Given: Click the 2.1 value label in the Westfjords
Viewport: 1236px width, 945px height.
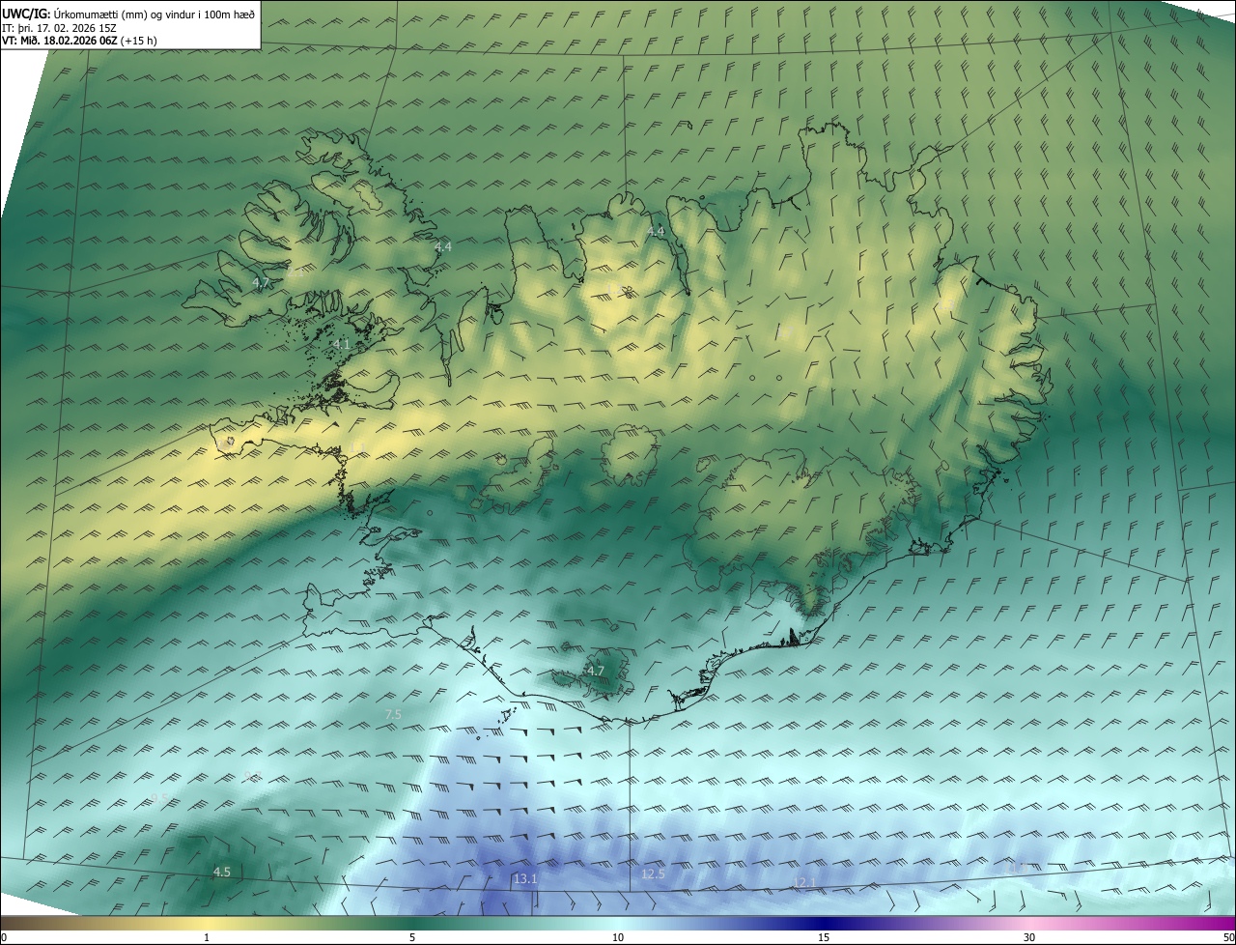Looking at the screenshot, I should (295, 273).
